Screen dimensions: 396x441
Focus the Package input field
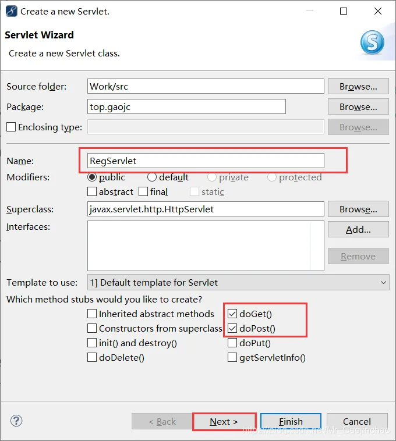click(x=186, y=106)
